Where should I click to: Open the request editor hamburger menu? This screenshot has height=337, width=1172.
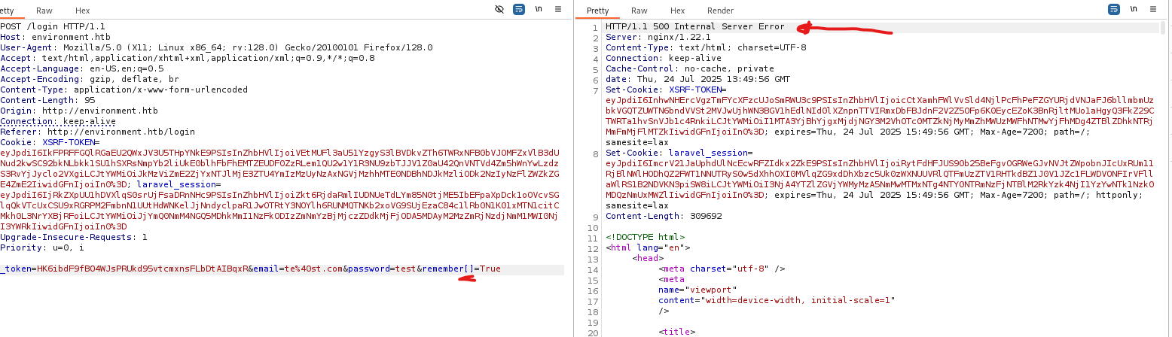click(x=558, y=9)
